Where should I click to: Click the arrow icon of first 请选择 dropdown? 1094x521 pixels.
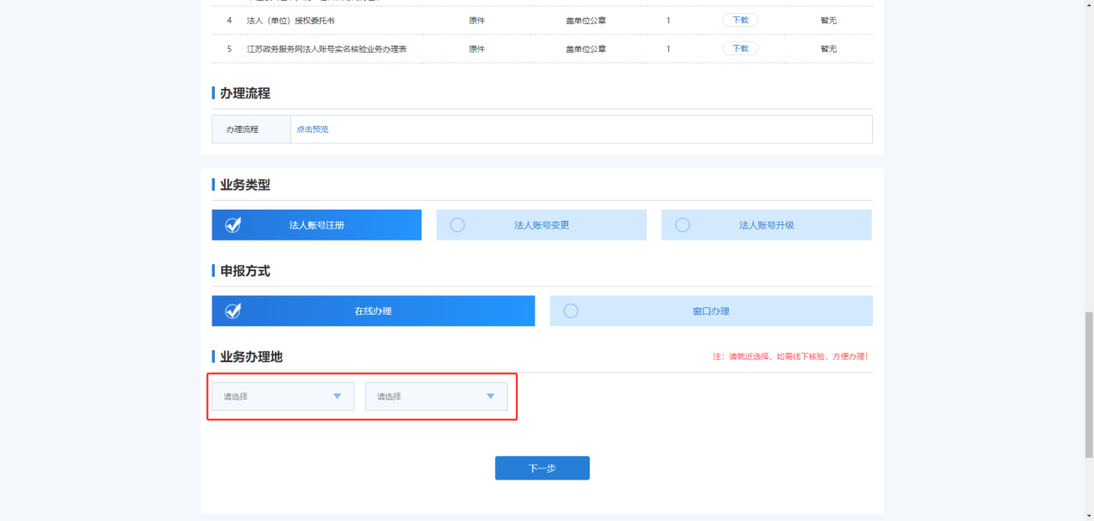(338, 397)
